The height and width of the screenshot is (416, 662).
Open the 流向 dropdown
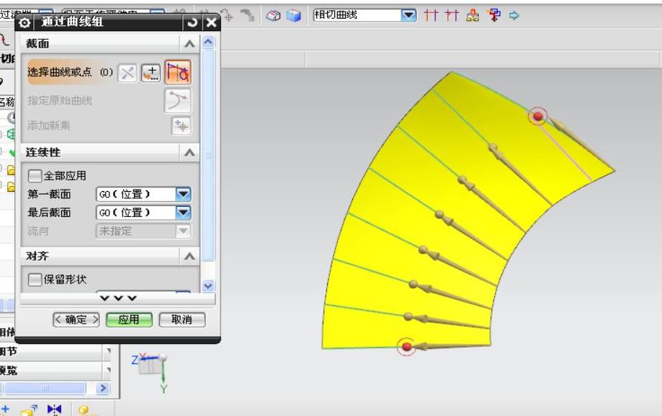pyautogui.click(x=183, y=231)
